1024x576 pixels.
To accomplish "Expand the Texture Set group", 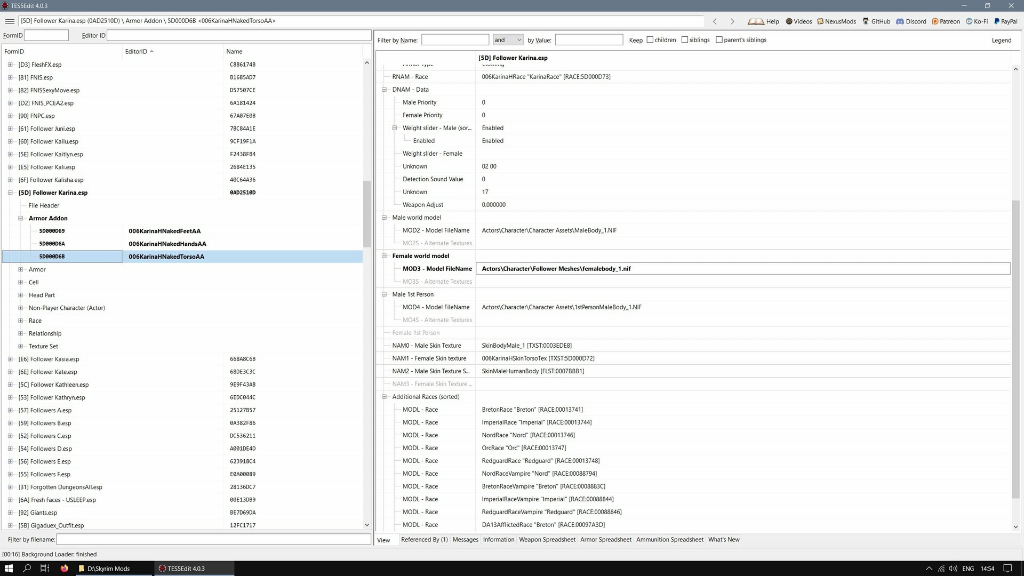I will (x=20, y=346).
